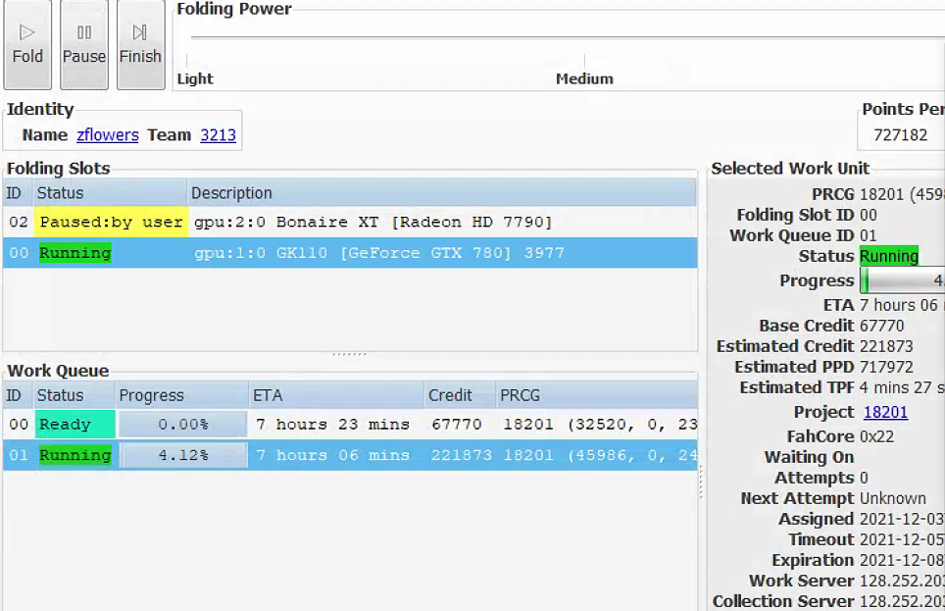The image size is (945, 611).
Task: Sort Work Queue by ETA column
Action: click(336, 395)
